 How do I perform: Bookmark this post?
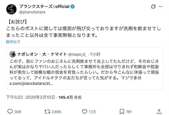click(121, 111)
